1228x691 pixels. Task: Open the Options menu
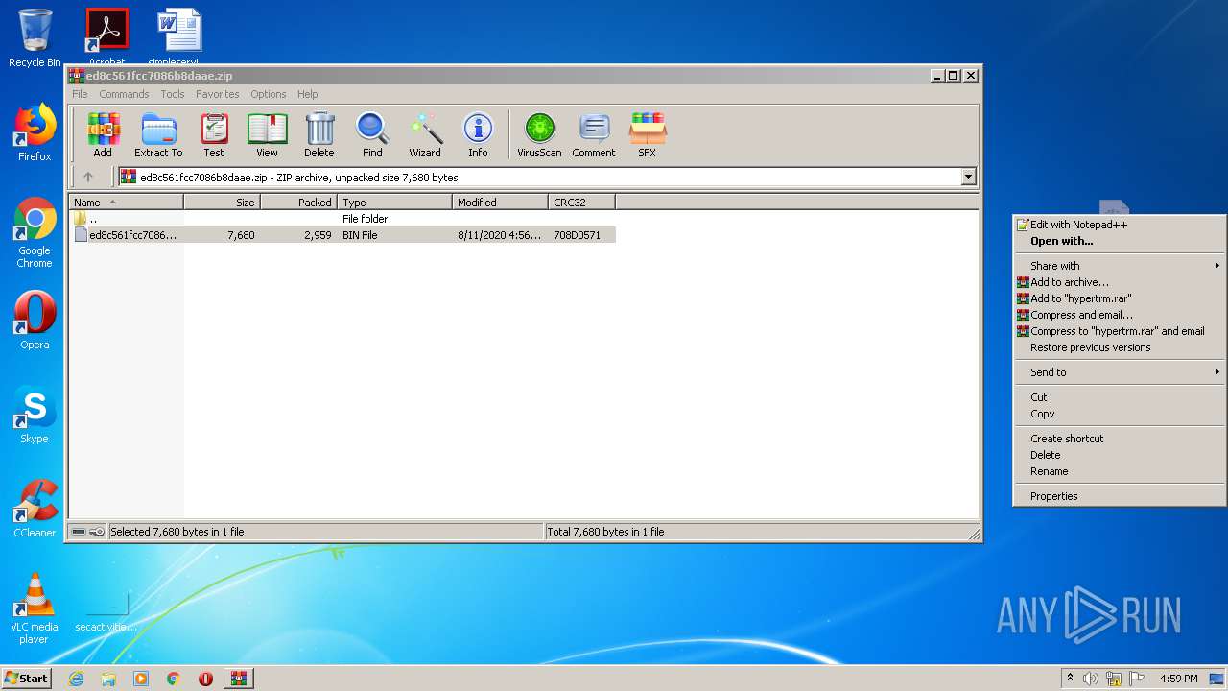click(x=269, y=94)
